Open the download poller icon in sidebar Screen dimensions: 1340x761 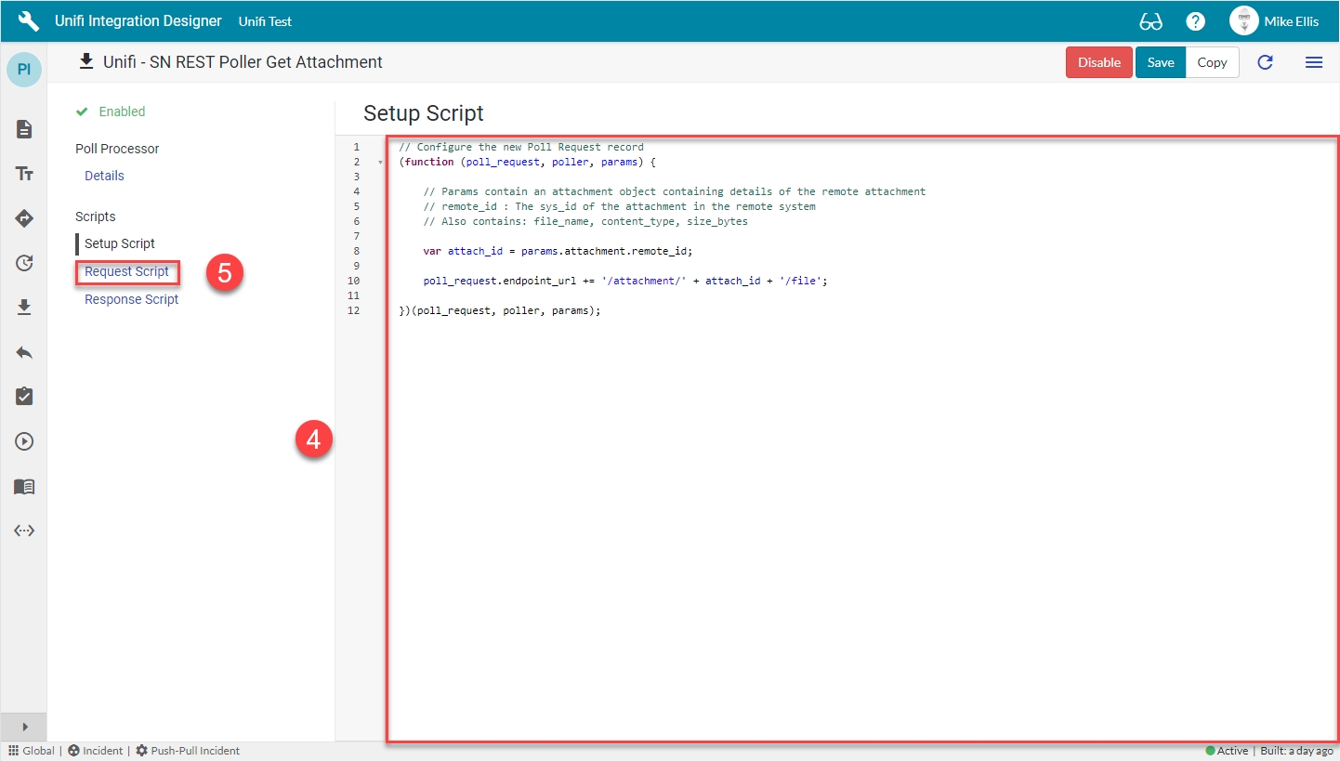pyautogui.click(x=24, y=308)
